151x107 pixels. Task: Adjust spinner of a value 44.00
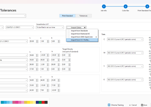coord(48,80)
